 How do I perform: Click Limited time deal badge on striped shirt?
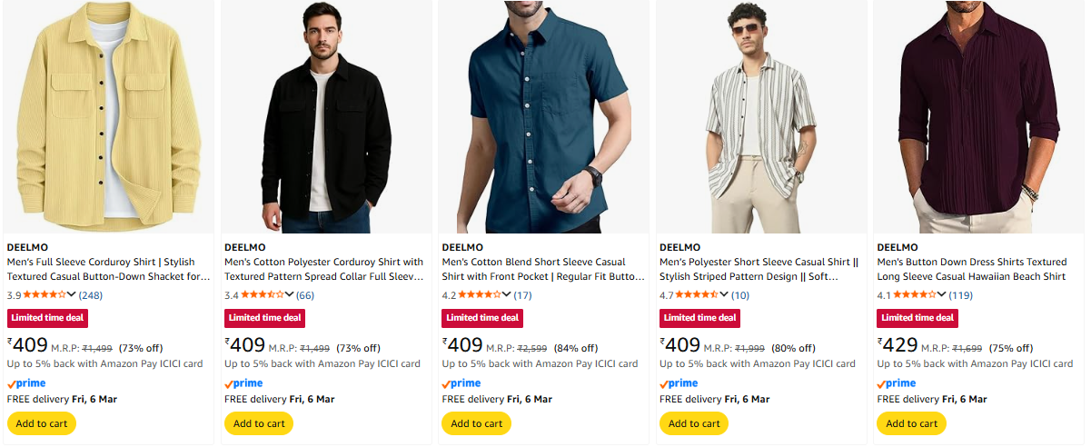[699, 318]
